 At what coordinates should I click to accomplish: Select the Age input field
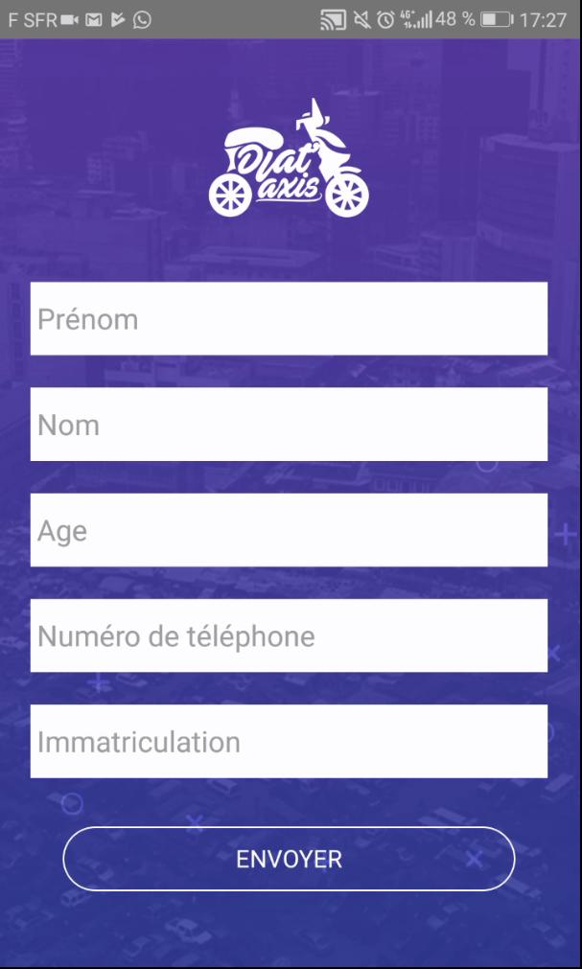point(289,530)
